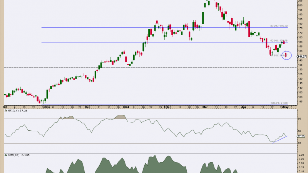Click the 80 level on MFI scale
Image resolution: width=308 pixels, height=173 pixels.
(x=300, y=119)
